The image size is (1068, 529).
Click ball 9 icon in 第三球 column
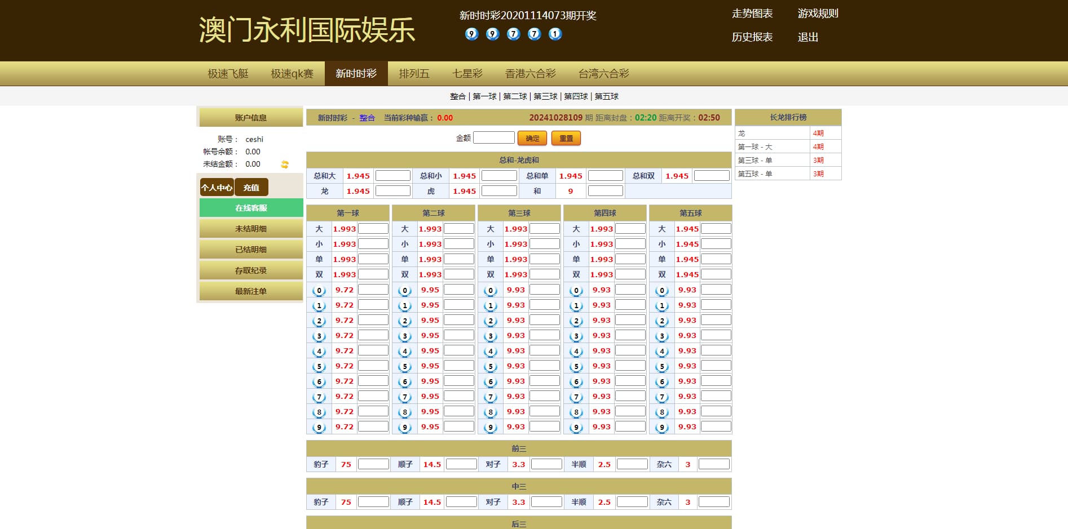point(491,428)
